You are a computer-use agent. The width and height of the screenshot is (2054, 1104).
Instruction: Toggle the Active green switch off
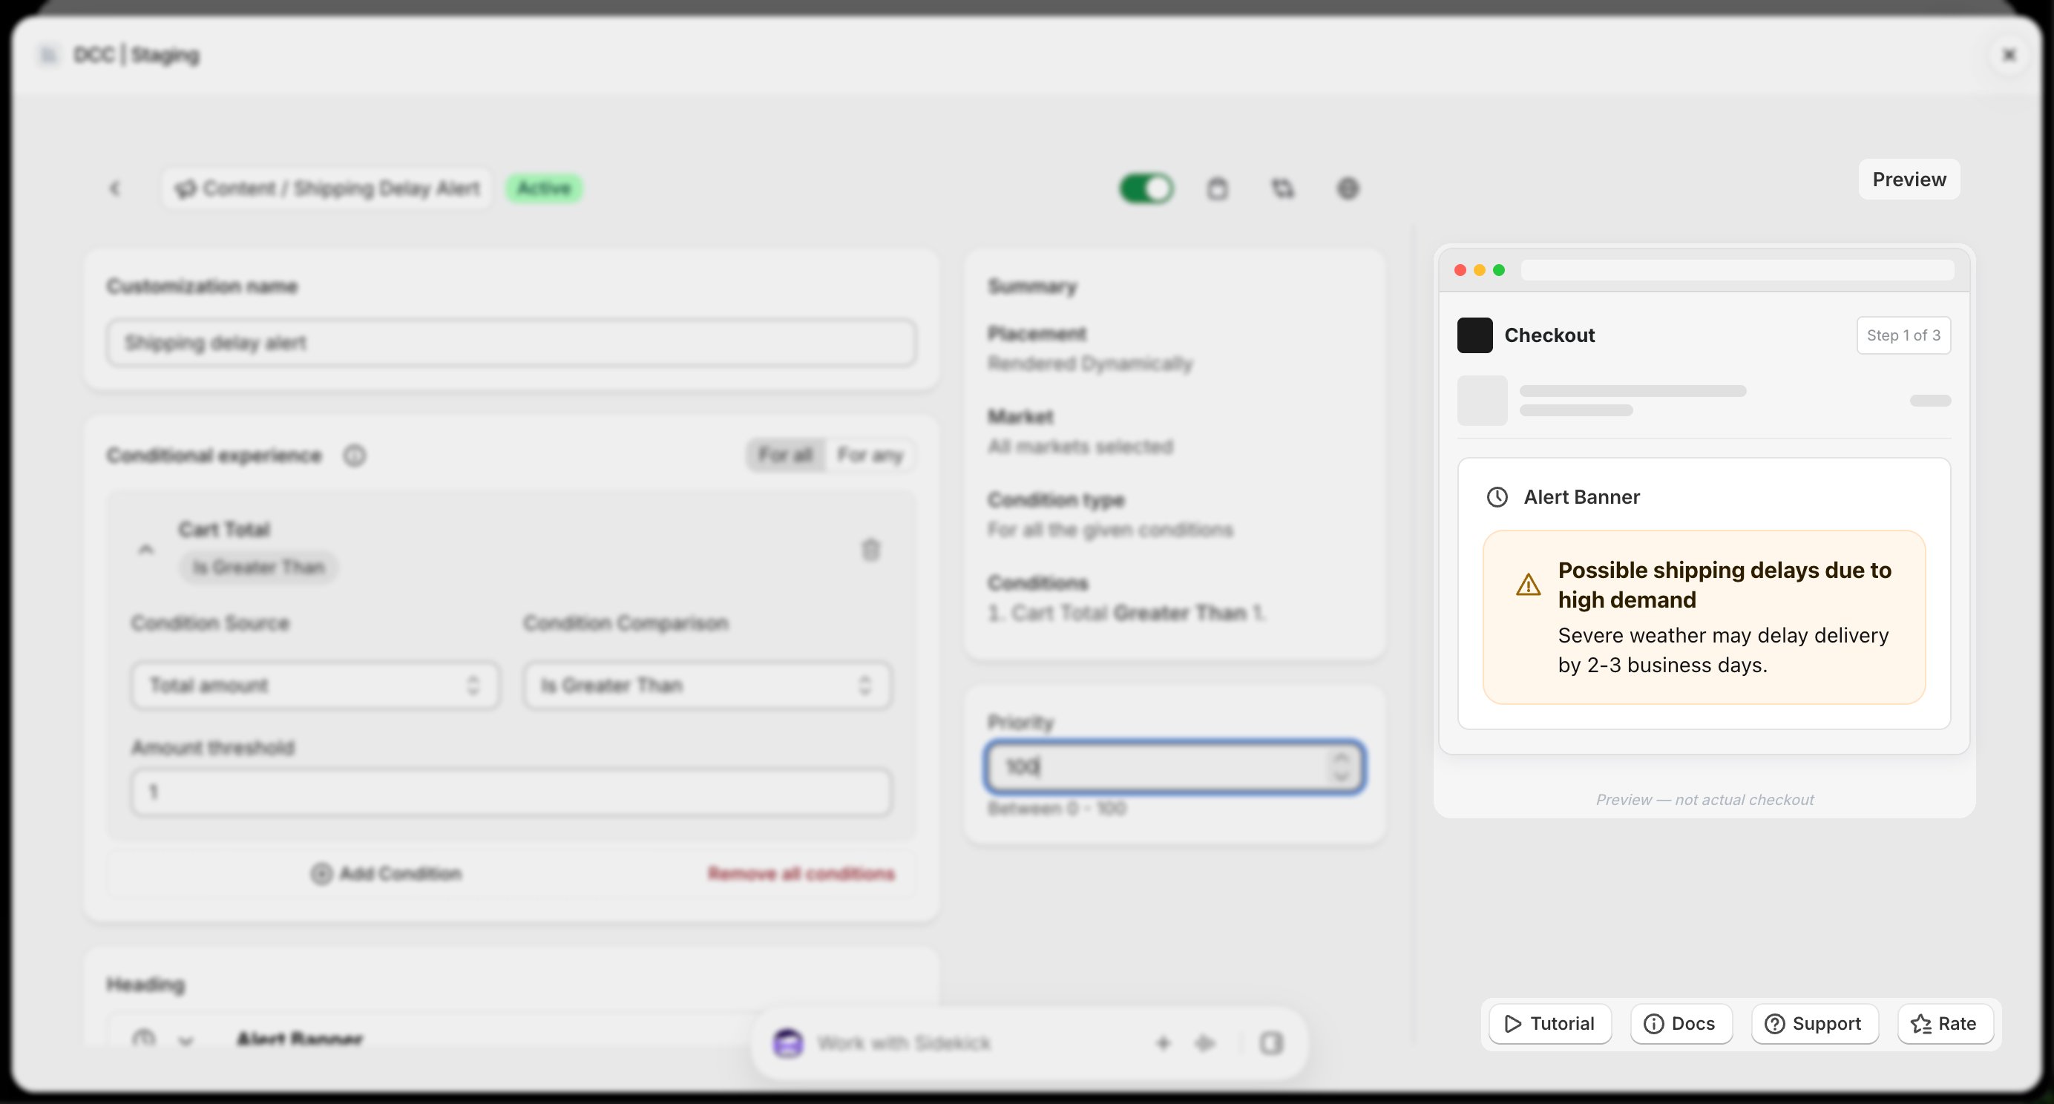point(1146,189)
